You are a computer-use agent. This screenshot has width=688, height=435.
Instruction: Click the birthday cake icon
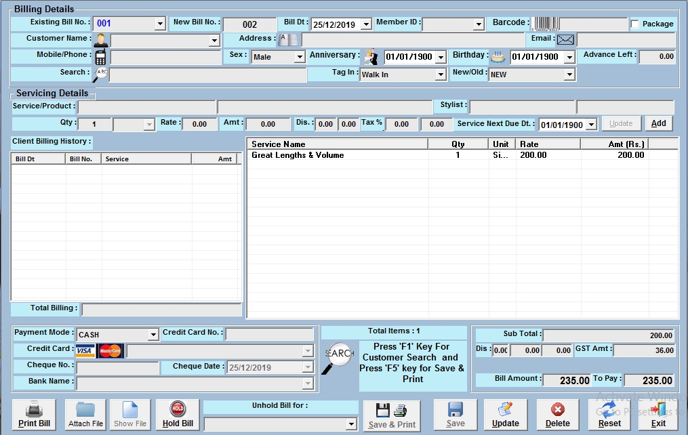tap(498, 57)
